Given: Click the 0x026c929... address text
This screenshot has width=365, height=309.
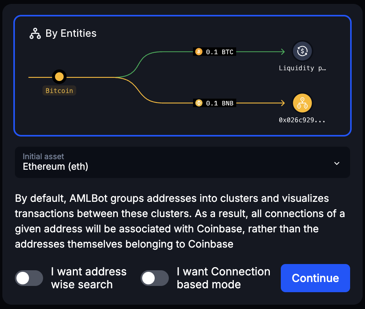Looking at the screenshot, I should tap(302, 120).
